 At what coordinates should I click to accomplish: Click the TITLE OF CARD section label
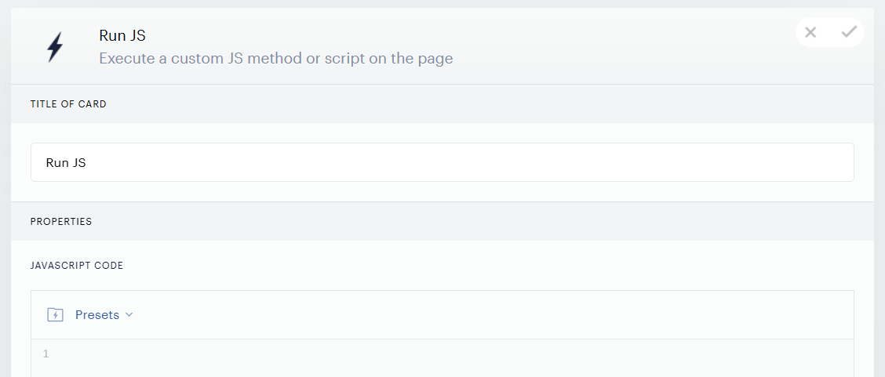68,104
